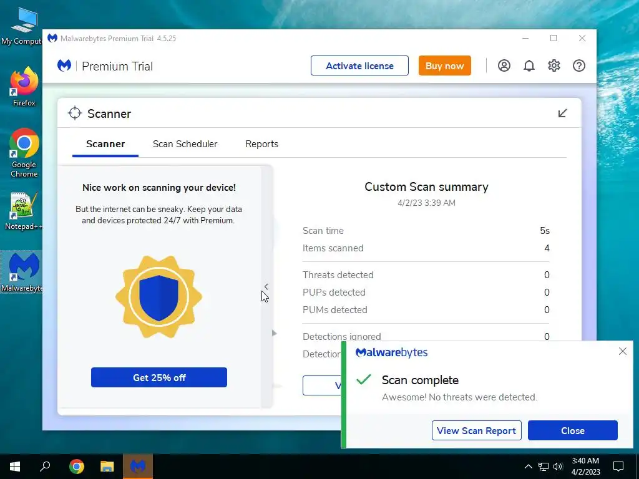
Task: Click the volume speaker tray icon
Action: [559, 467]
